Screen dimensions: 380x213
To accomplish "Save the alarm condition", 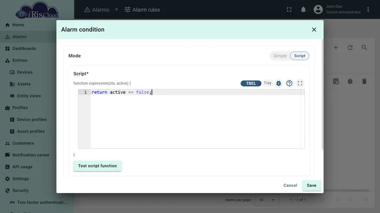I will coord(312,186).
